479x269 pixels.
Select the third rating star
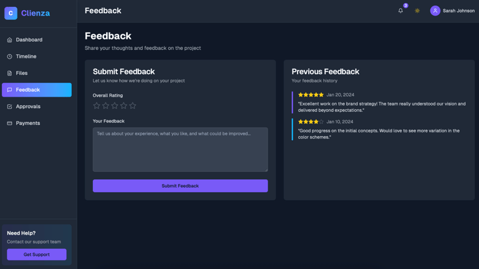115,105
